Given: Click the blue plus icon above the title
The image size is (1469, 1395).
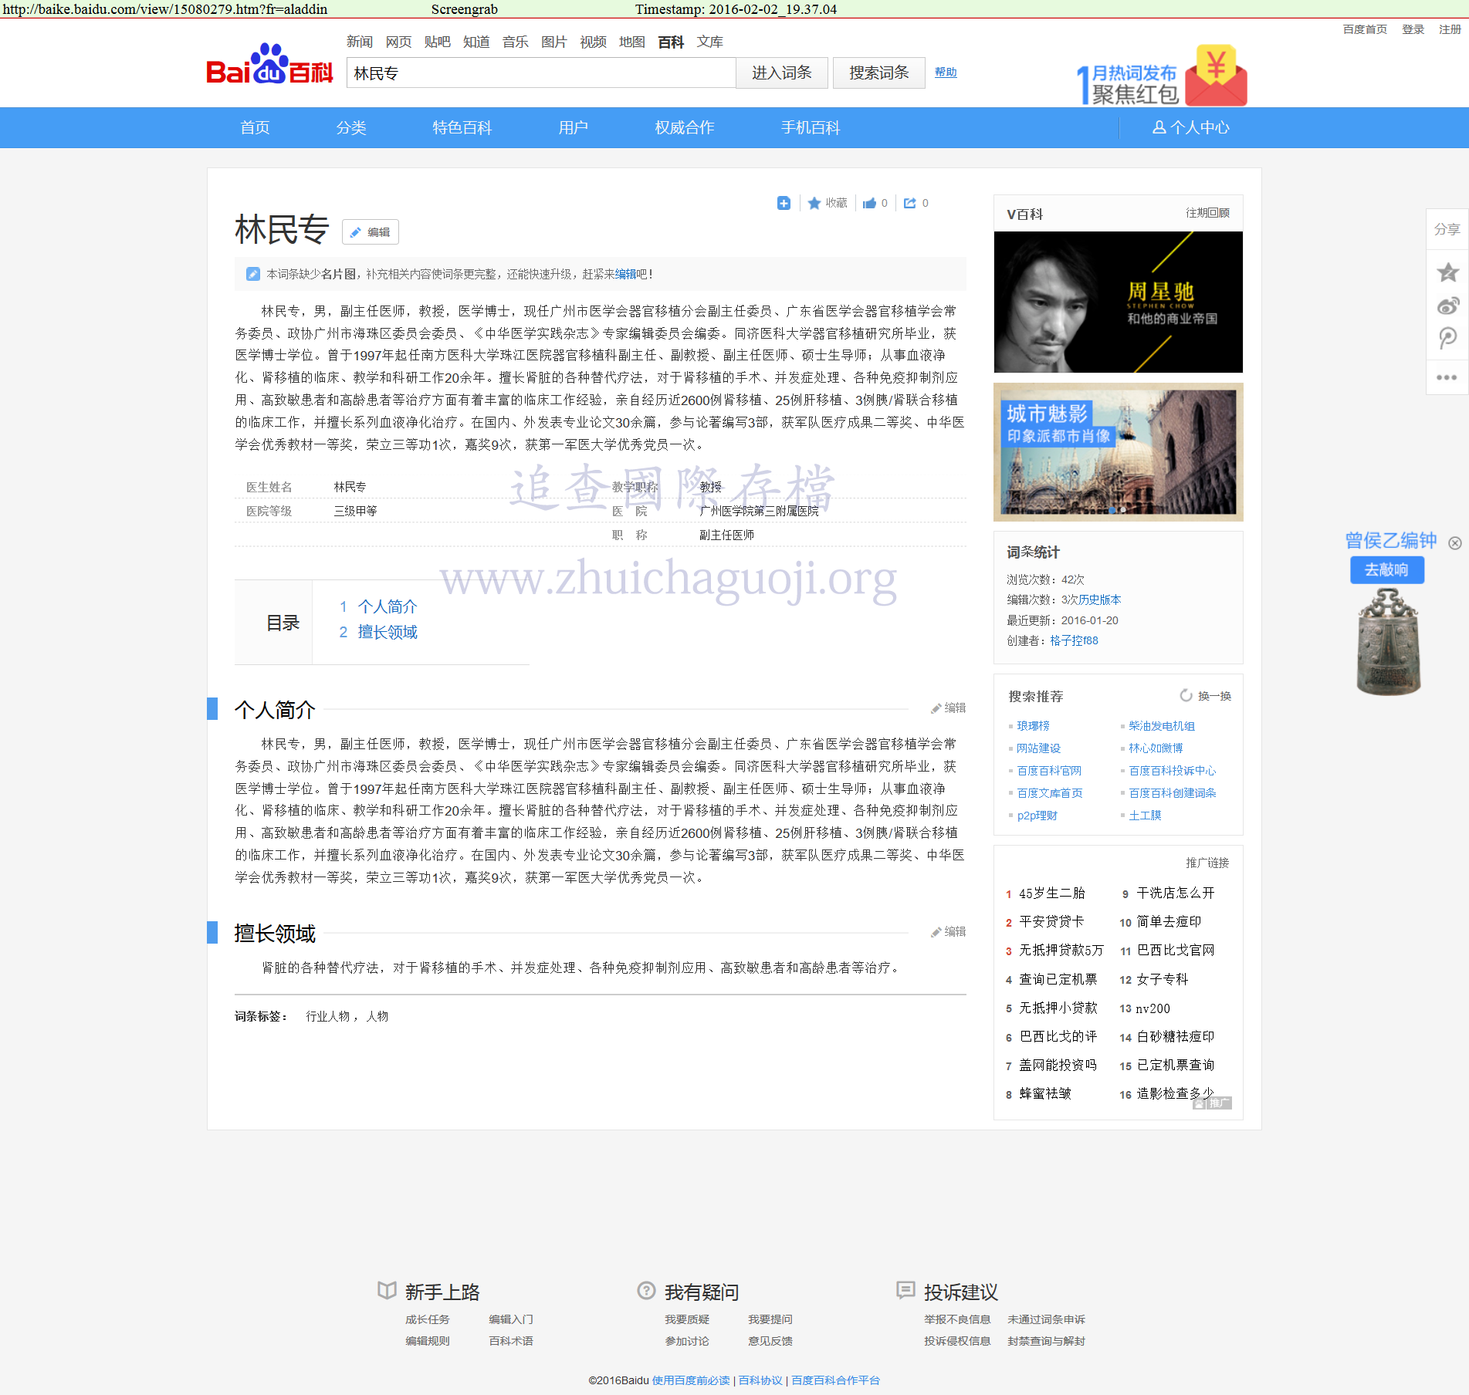Looking at the screenshot, I should 784,203.
